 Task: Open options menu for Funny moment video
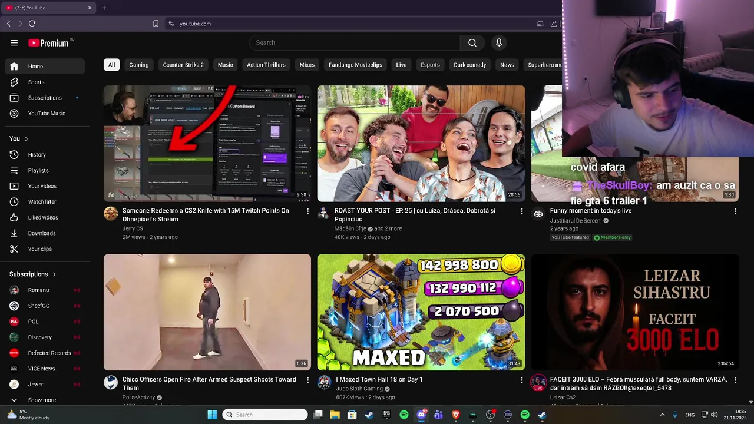[x=735, y=211]
